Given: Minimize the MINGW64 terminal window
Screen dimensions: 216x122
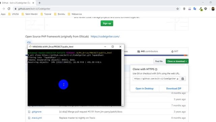Looking at the screenshot, I should pyautogui.click(x=105, y=47).
